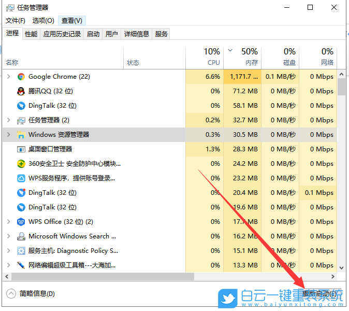
Task: Switch to the 性能 tab
Action: [x=31, y=34]
